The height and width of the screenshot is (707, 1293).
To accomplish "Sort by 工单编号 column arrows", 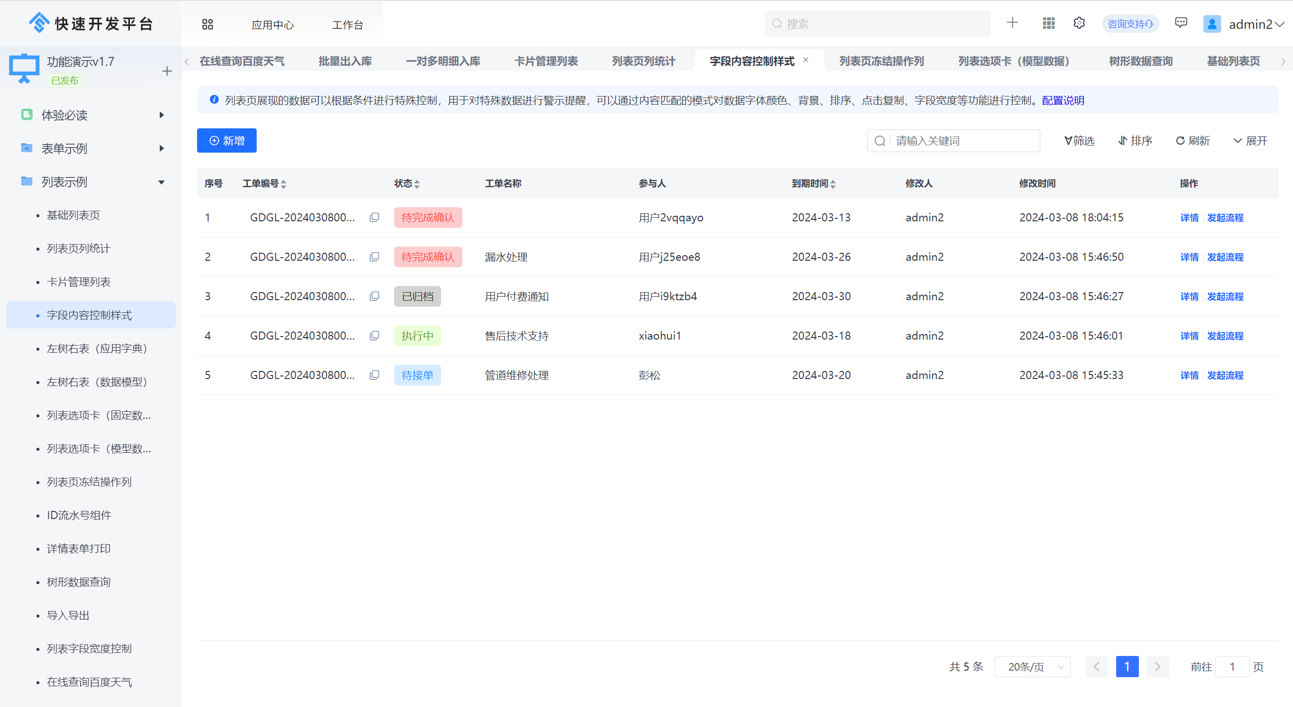I will click(x=283, y=184).
